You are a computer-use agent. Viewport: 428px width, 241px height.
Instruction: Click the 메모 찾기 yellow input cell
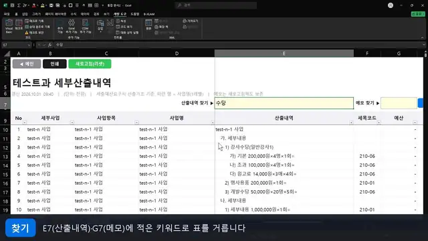tap(399, 103)
